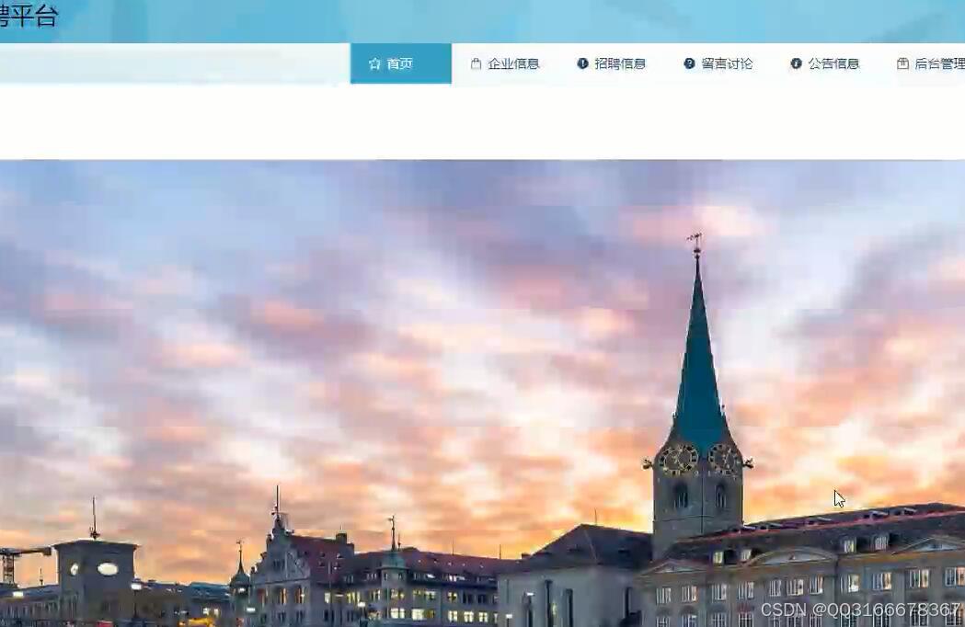
Task: Click the icon beside 后台管理
Action: (x=902, y=63)
